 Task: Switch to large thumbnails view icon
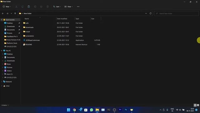(x=198, y=105)
